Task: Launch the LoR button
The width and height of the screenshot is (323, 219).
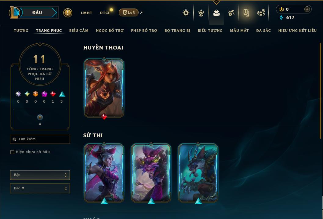Action: coord(129,13)
